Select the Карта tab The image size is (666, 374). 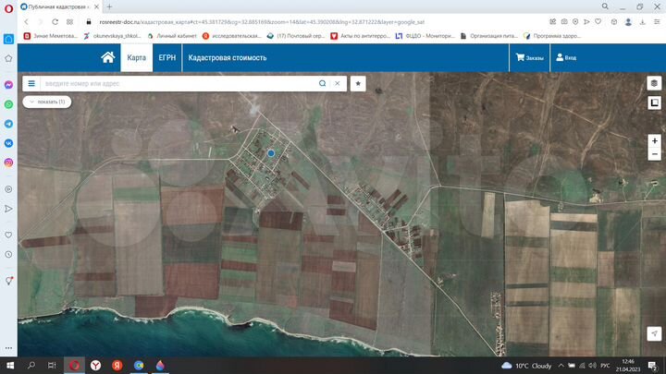136,57
